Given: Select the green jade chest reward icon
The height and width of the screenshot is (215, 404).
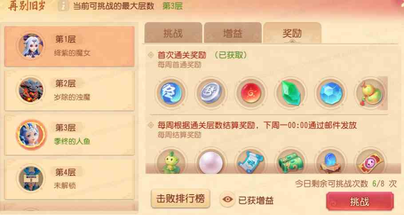Looking at the screenshot, I should tap(291, 161).
